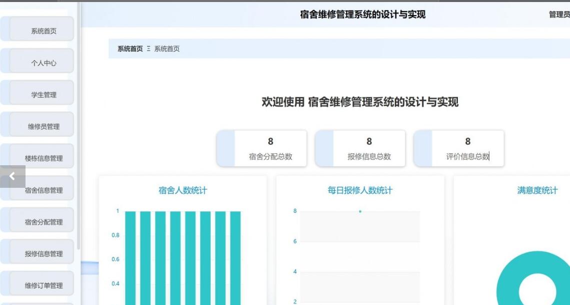The width and height of the screenshot is (570, 305).
Task: Go to 维修员管理 section
Action: (44, 127)
